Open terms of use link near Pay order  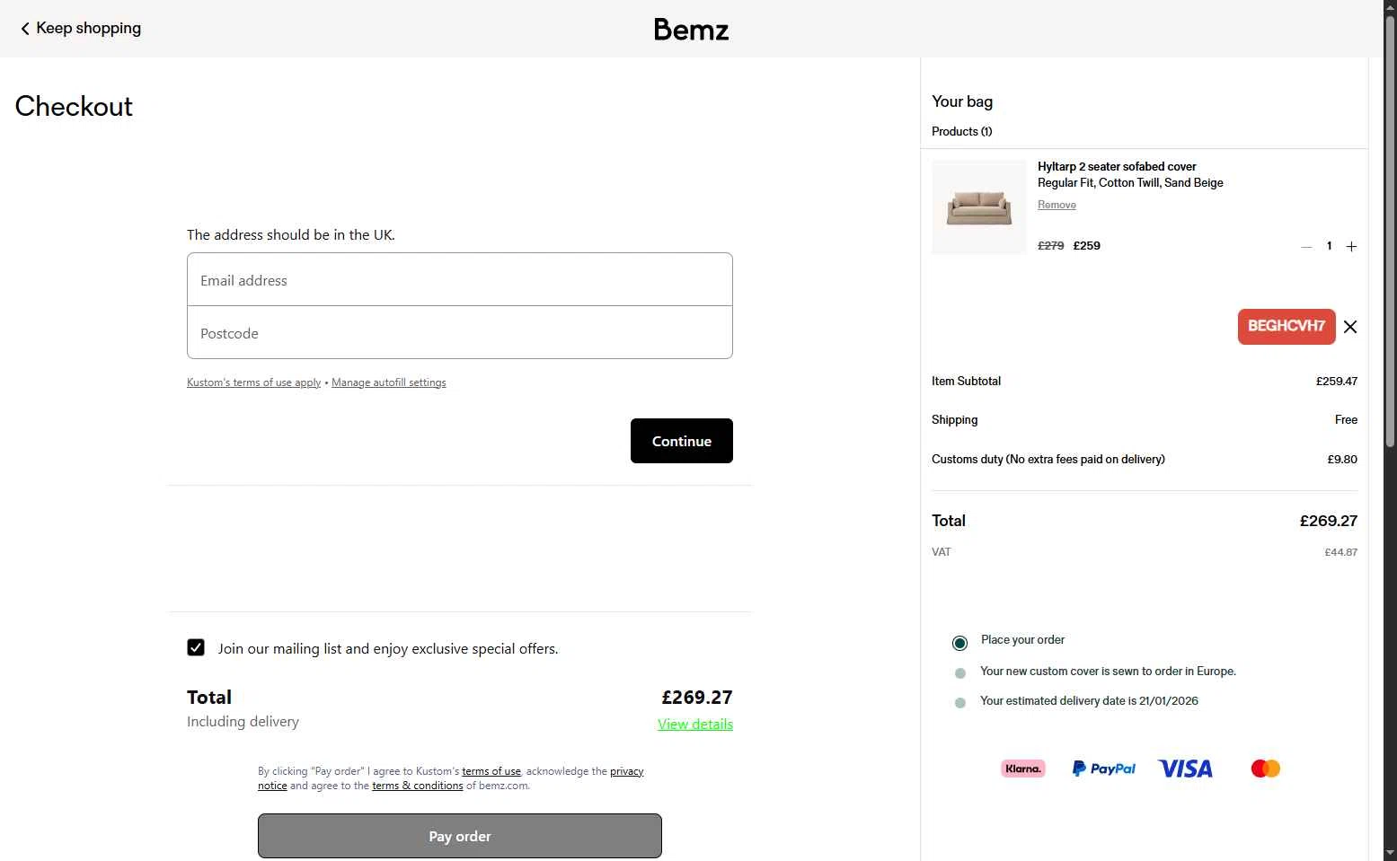pos(491,771)
